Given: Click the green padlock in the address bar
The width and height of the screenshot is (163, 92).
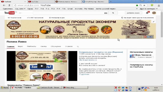Looking at the screenshot, I should [137, 5].
